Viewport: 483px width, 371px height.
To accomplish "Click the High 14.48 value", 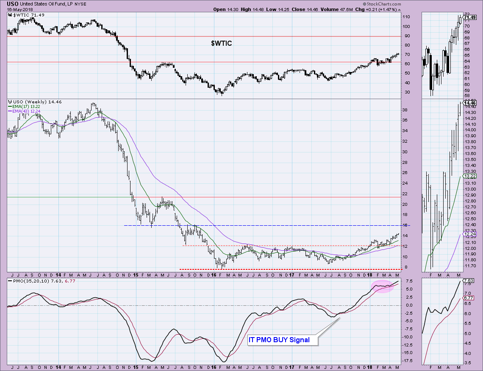I will 252,9.
